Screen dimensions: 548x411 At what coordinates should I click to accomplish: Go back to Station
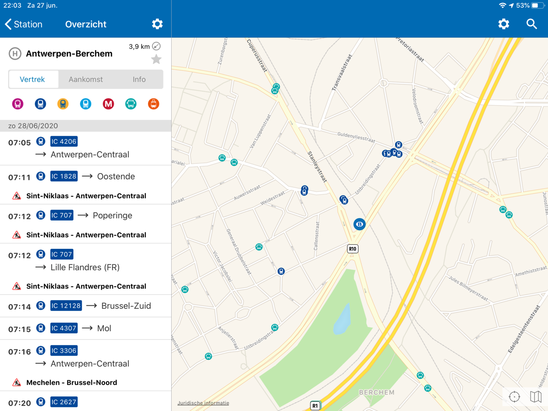point(24,24)
